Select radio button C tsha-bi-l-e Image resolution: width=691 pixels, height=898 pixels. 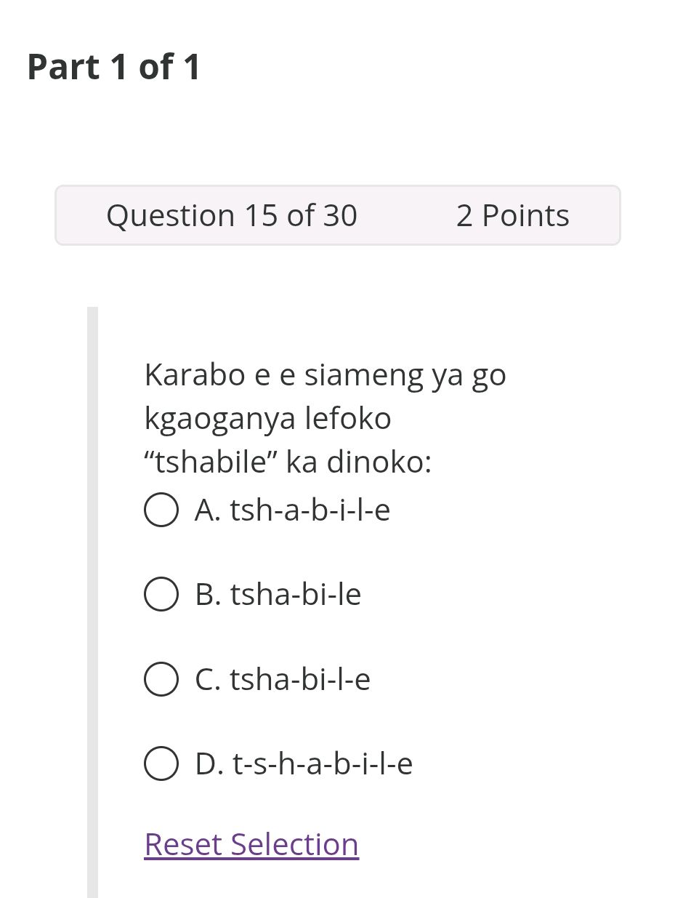[161, 679]
